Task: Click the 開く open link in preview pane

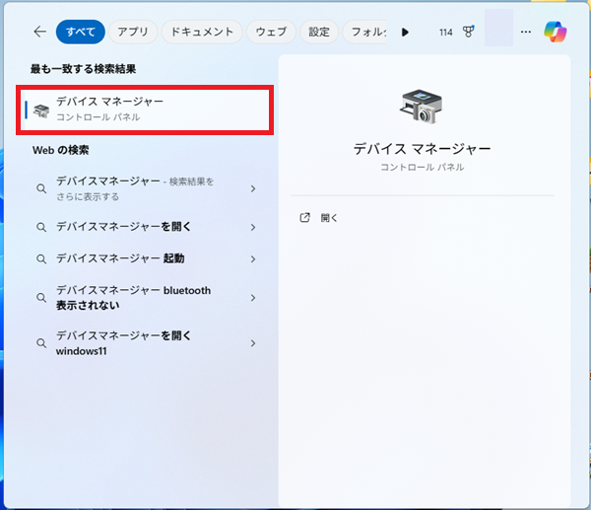Action: click(329, 218)
